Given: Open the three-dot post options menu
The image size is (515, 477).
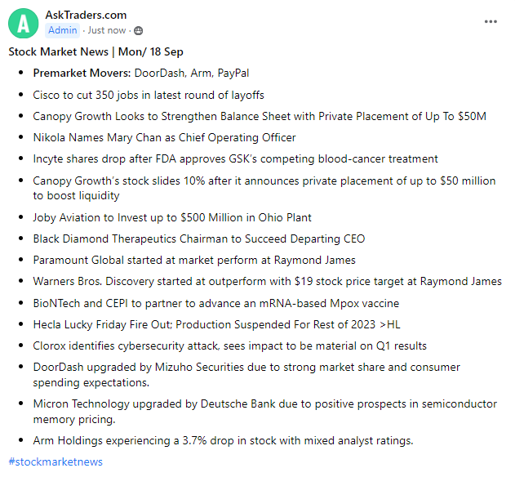Looking at the screenshot, I should (490, 21).
